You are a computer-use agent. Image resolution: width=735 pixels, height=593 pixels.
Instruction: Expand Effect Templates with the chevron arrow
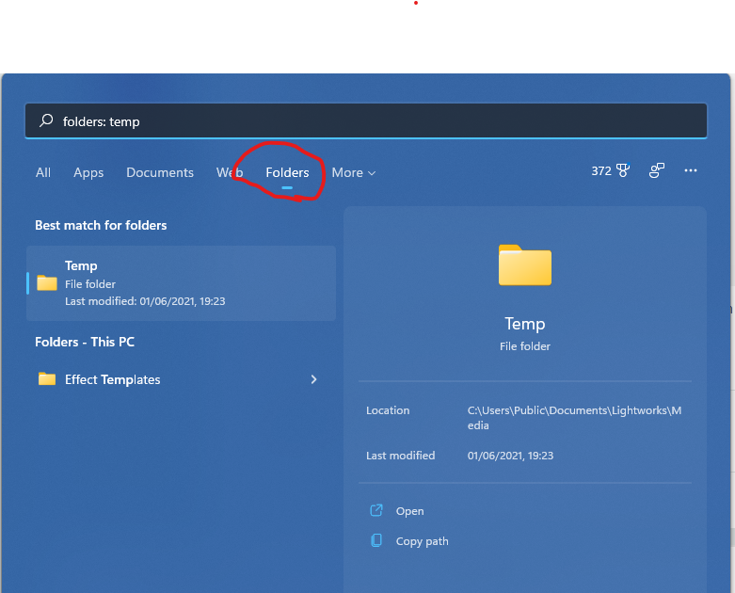(313, 379)
